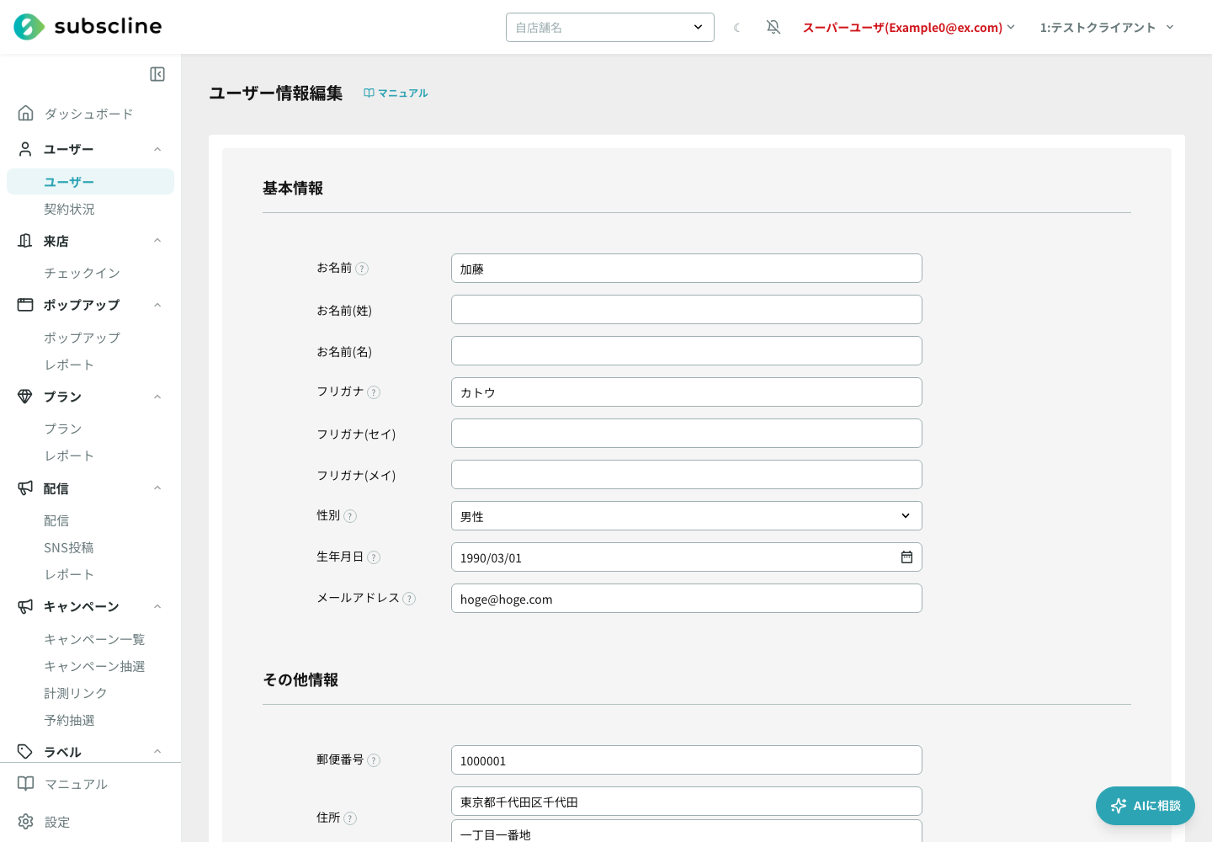Image resolution: width=1212 pixels, height=842 pixels.
Task: Click the 生年月日 help icon
Action: click(x=374, y=557)
